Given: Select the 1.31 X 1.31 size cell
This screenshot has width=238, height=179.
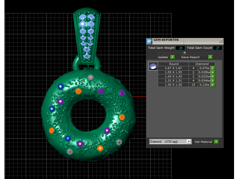Looking at the screenshot, I should pyautogui.click(x=174, y=81).
